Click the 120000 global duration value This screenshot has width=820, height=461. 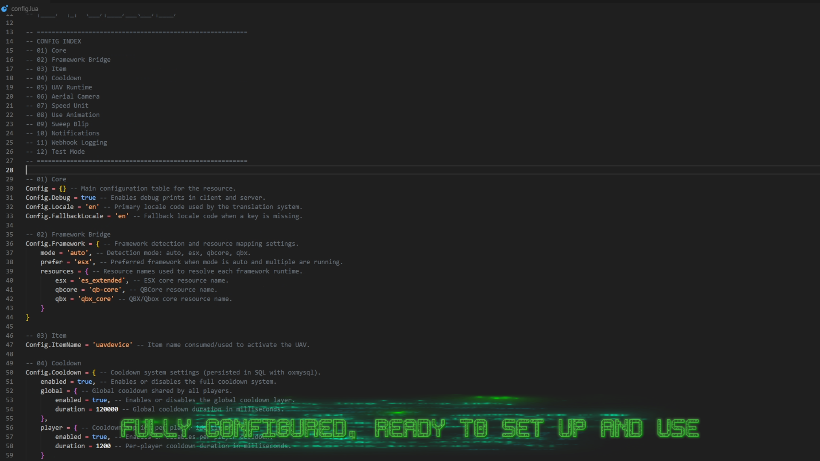pyautogui.click(x=107, y=409)
